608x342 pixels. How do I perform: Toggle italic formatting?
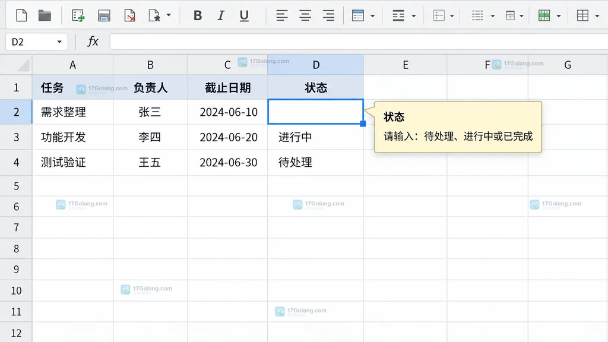(x=221, y=16)
